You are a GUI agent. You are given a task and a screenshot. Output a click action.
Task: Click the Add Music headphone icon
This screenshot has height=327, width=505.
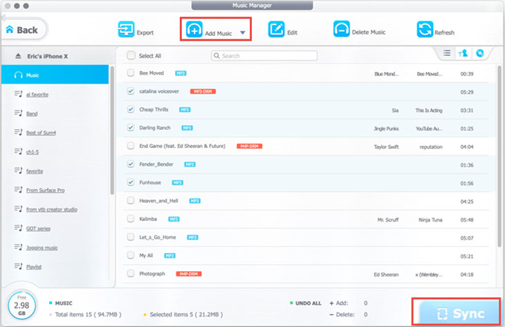coord(194,29)
